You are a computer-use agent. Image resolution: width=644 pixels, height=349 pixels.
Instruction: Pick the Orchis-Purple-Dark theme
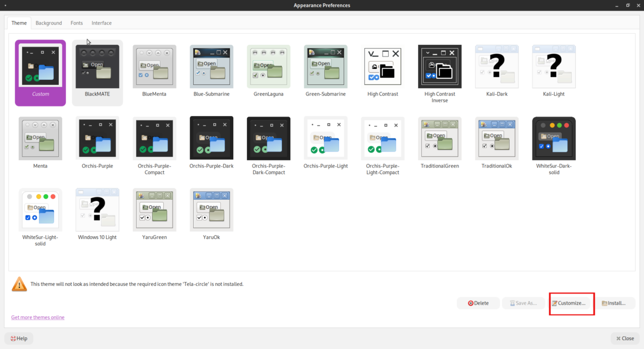(x=212, y=138)
